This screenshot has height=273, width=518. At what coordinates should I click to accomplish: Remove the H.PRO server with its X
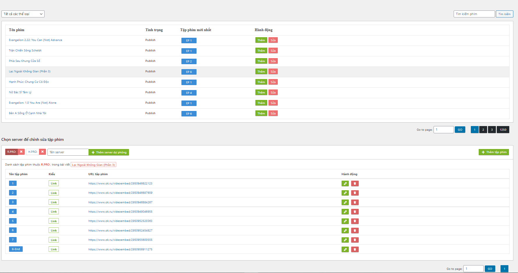click(43, 152)
